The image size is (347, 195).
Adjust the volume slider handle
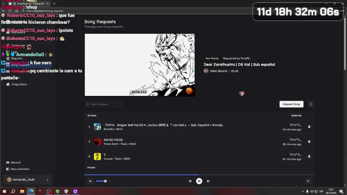[x=105, y=181]
